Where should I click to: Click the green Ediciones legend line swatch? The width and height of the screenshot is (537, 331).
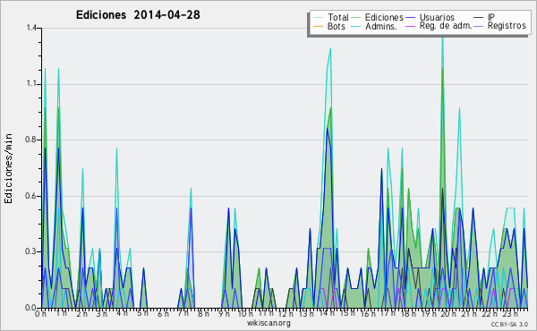356,17
